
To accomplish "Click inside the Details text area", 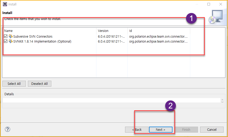I will pos(112,100).
